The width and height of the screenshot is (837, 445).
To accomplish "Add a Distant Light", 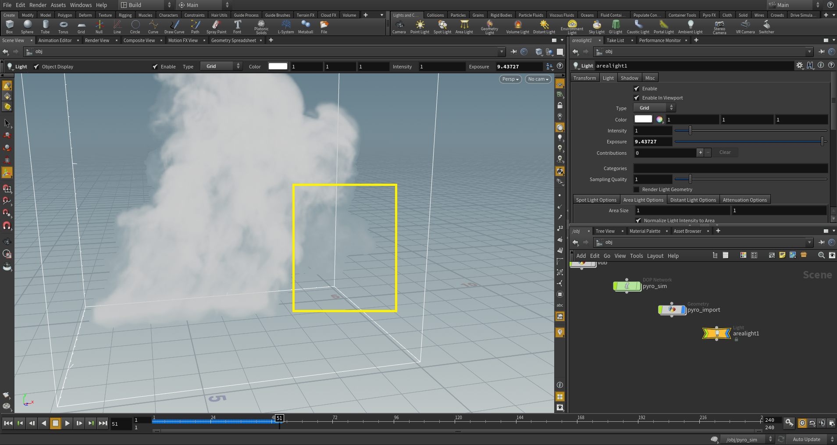I will [544, 27].
